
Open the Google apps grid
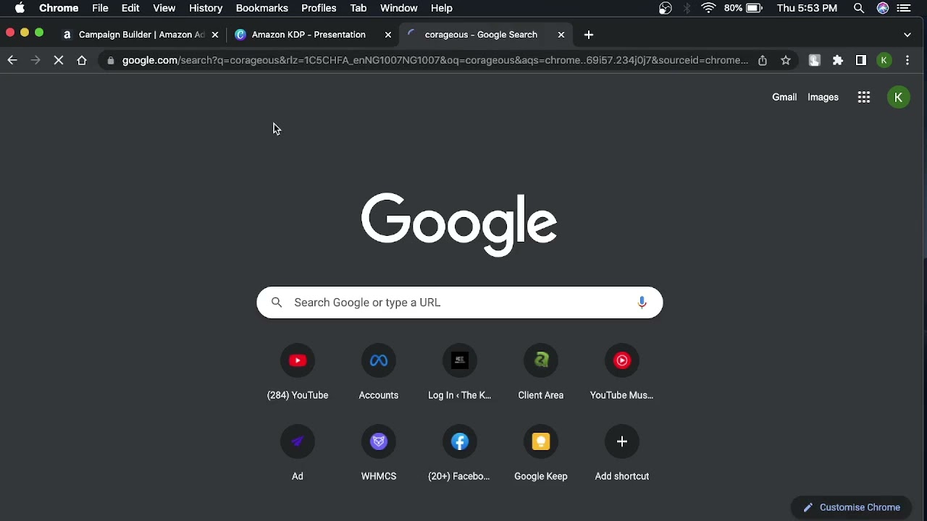tap(864, 97)
